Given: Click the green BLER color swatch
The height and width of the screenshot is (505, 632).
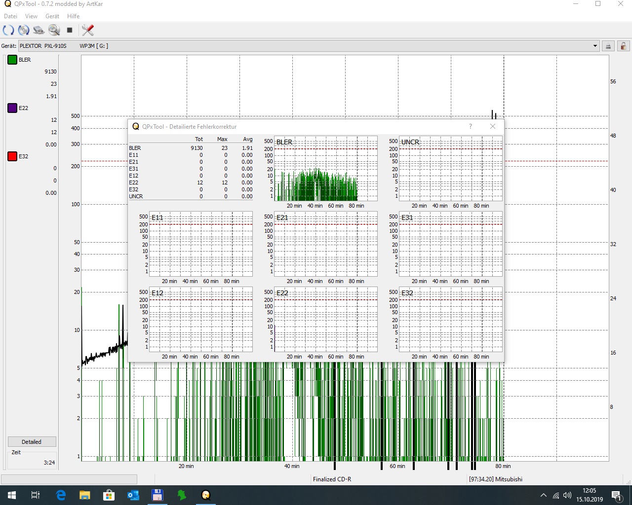Looking at the screenshot, I should click(12, 60).
